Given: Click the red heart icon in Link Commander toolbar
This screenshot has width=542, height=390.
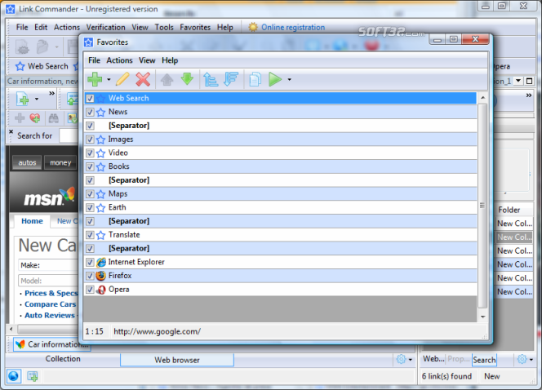Looking at the screenshot, I should (35, 118).
